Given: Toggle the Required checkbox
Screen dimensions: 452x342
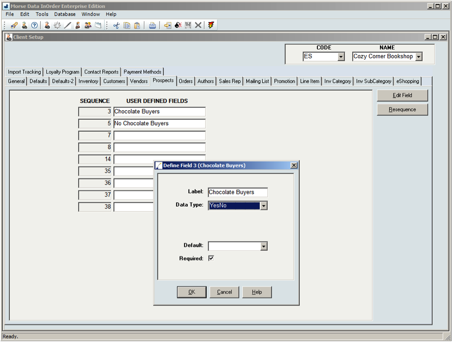Looking at the screenshot, I should click(x=211, y=258).
